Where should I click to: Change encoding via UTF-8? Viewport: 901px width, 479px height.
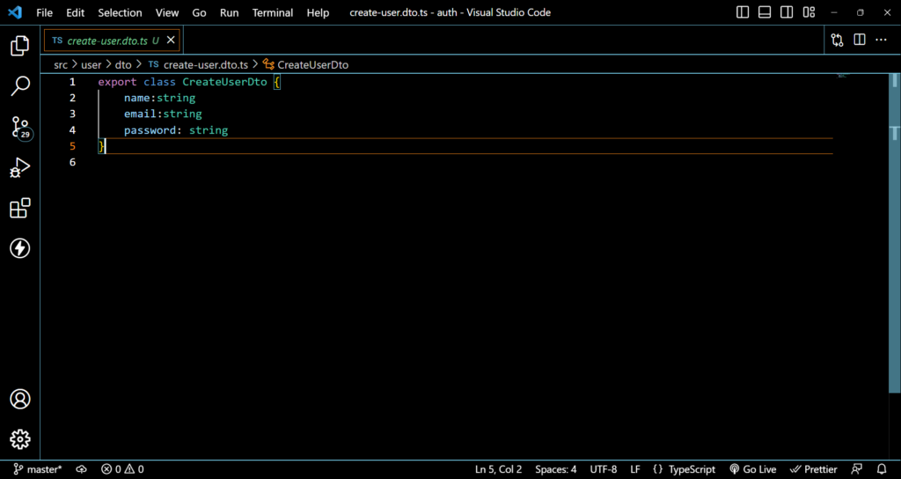coord(604,469)
